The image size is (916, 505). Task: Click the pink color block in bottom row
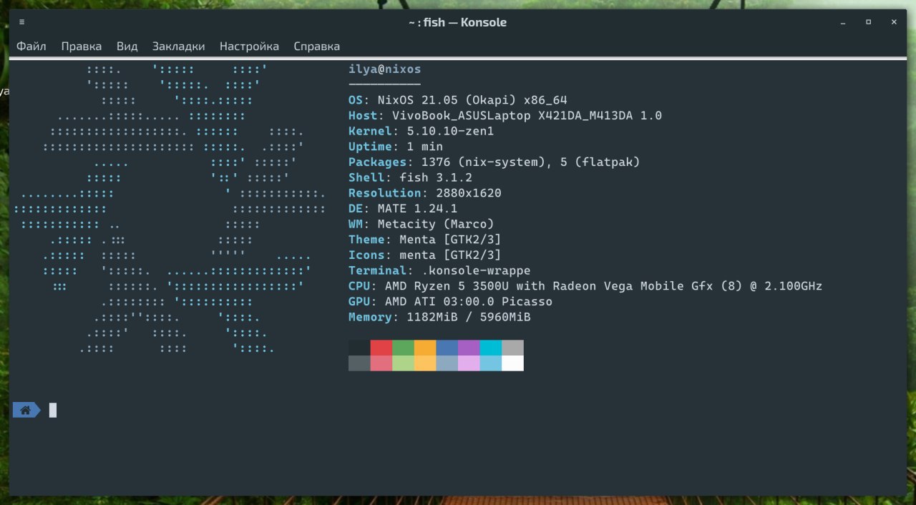tap(381, 363)
